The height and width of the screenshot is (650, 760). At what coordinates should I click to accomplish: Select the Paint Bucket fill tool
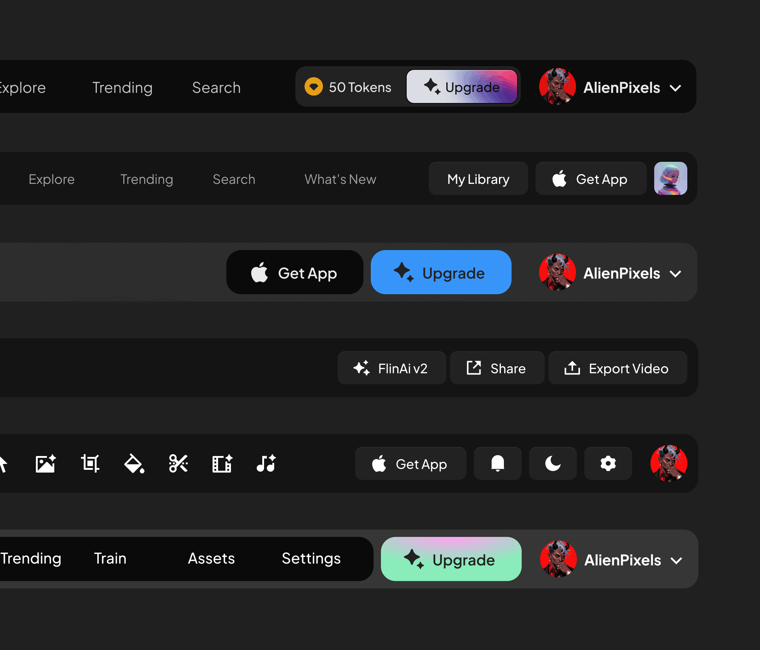(134, 463)
